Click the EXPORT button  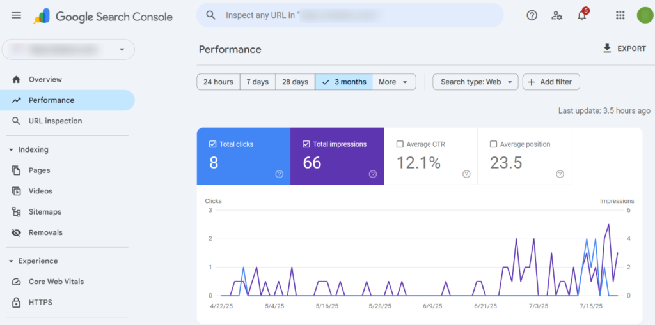tap(624, 49)
